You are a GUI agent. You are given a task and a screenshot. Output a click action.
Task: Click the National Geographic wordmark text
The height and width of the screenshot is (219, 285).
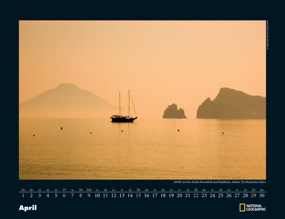pos(256,208)
